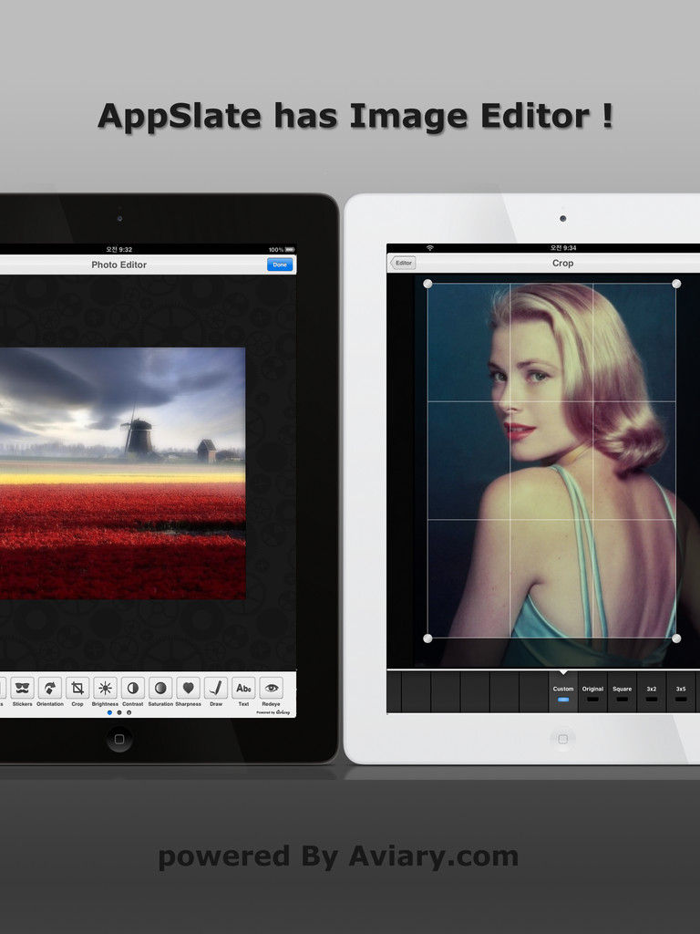Screen dimensions: 700x934
Task: Click the battery indicator on black iPad
Action: coord(290,250)
